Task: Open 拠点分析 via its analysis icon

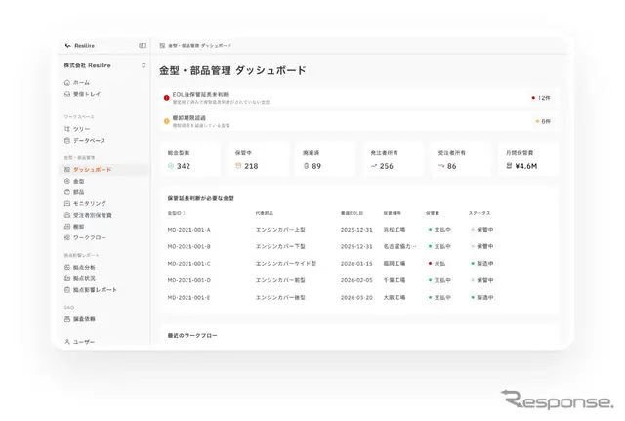Action: click(67, 267)
